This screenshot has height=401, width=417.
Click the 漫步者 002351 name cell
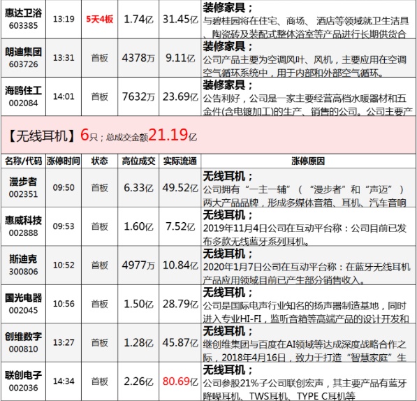(24, 188)
